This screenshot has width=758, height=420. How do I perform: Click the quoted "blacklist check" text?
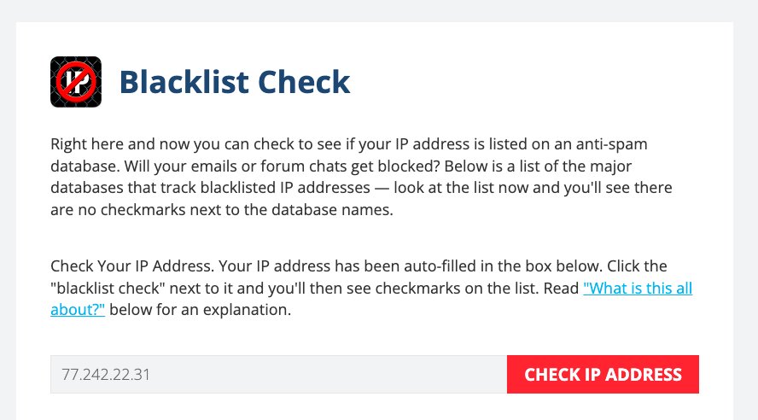tap(108, 288)
